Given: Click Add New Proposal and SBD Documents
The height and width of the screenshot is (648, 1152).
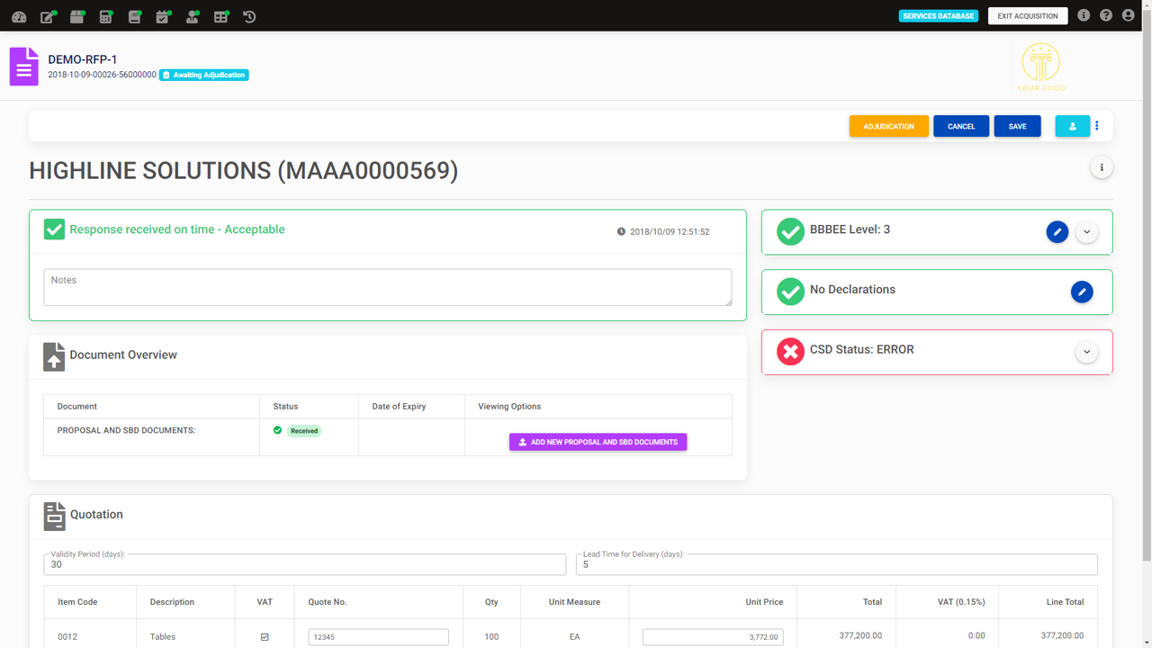Looking at the screenshot, I should [x=598, y=442].
